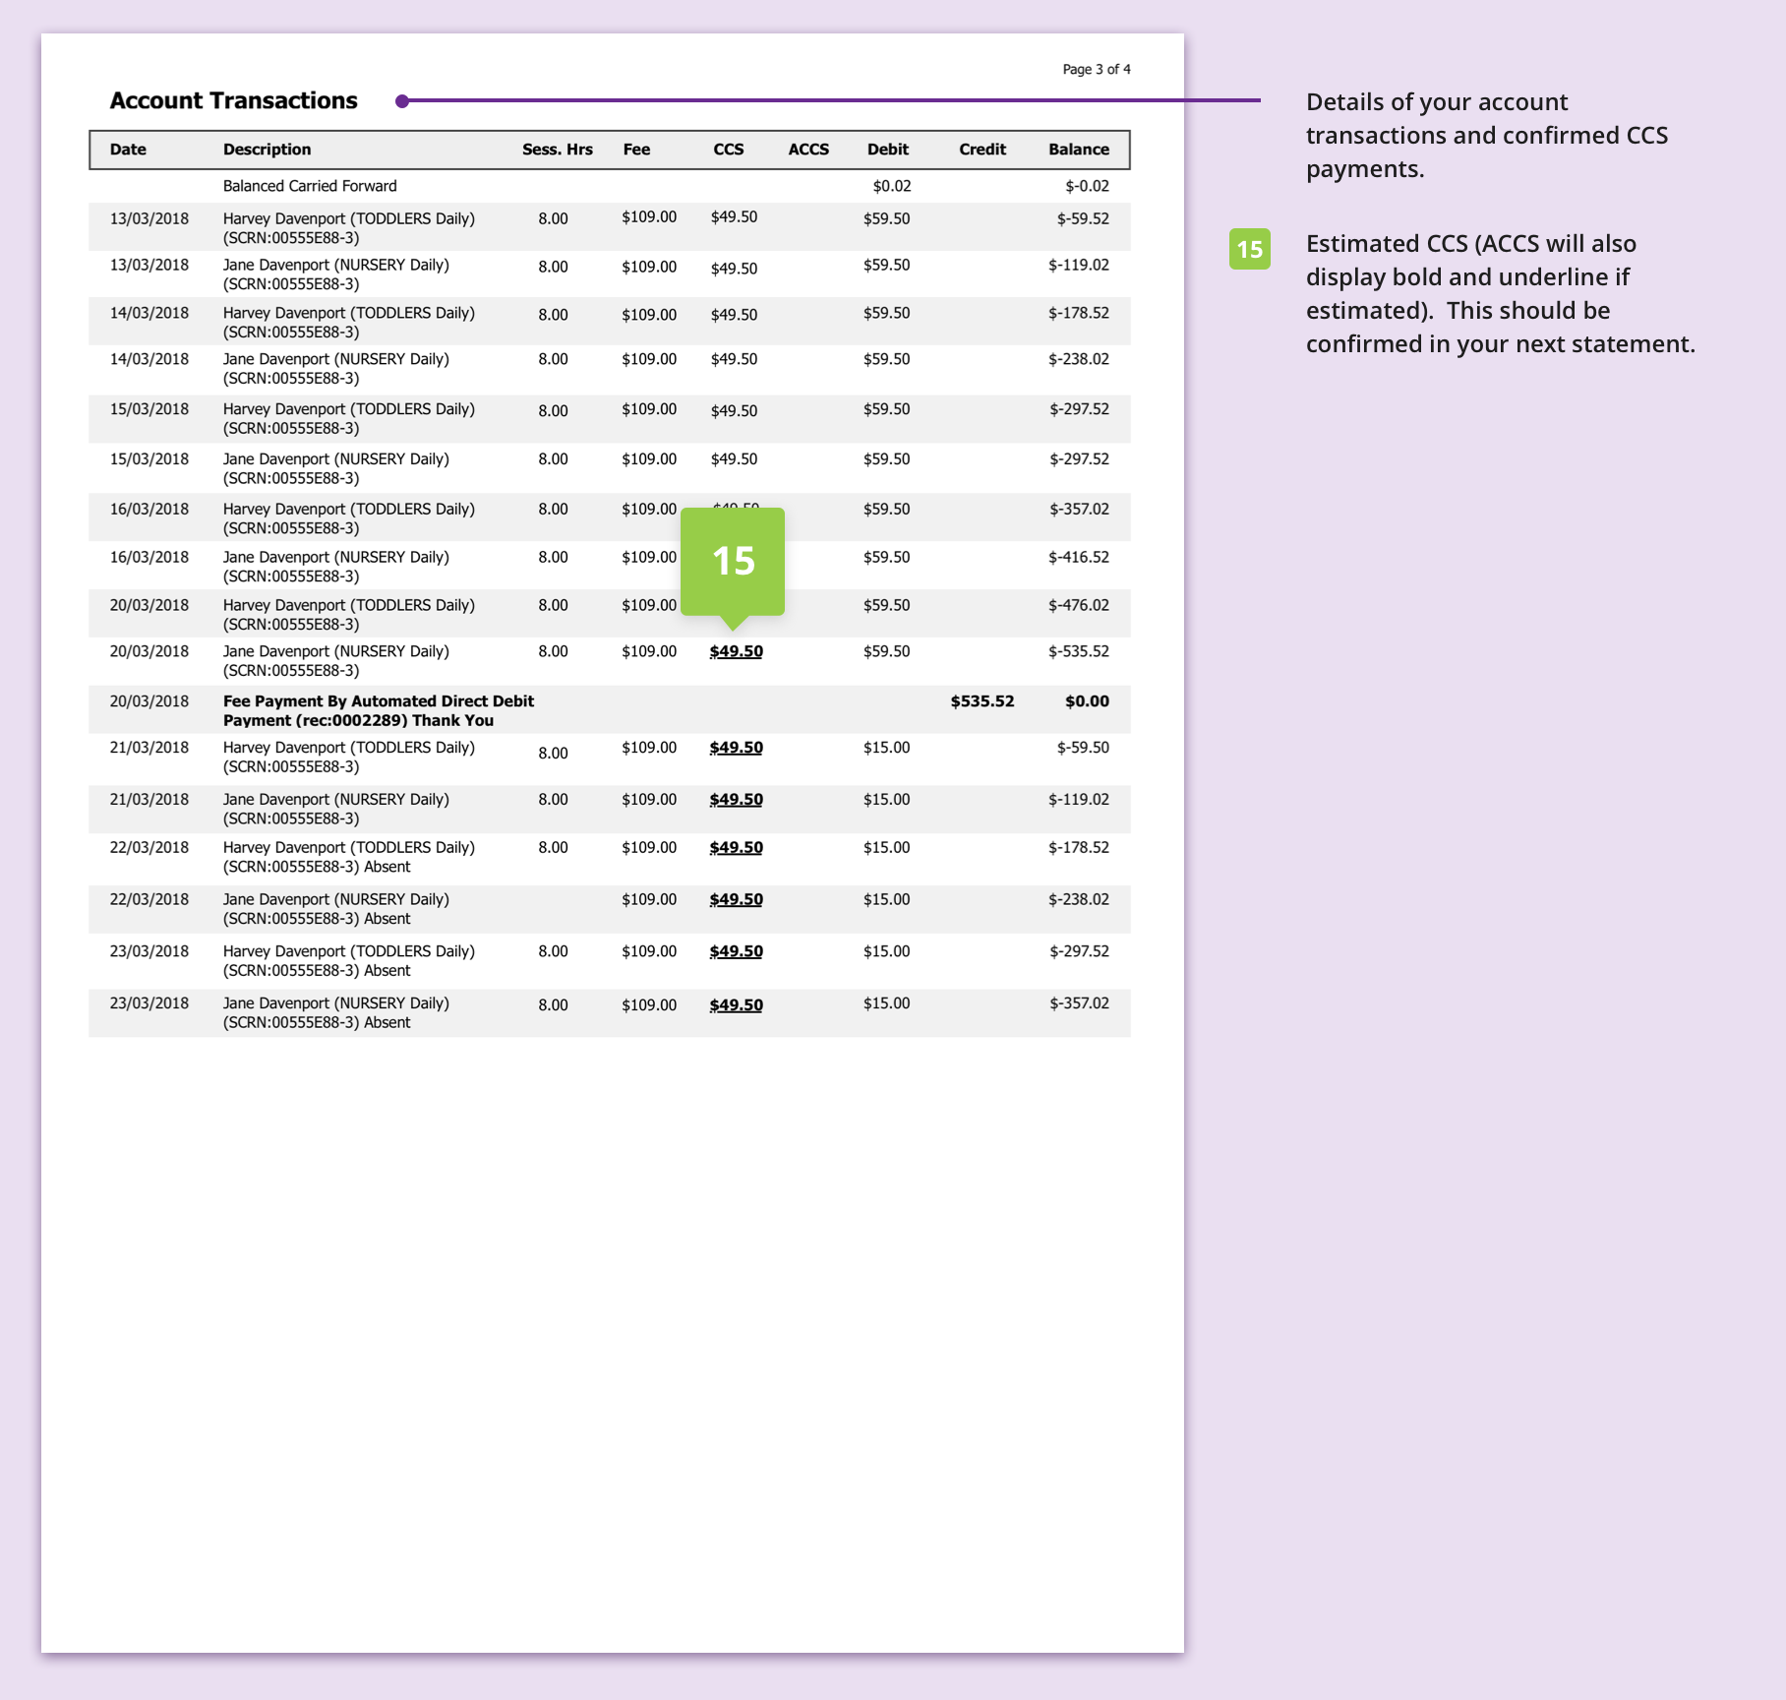The image size is (1786, 1700).
Task: Click the $535.52 credit amount
Action: pos(982,701)
